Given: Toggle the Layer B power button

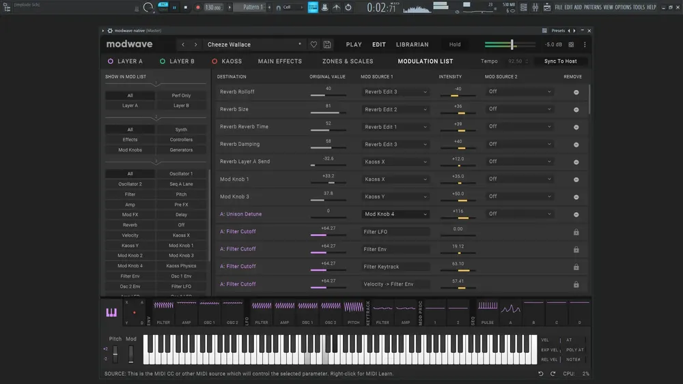Looking at the screenshot, I should coord(163,61).
